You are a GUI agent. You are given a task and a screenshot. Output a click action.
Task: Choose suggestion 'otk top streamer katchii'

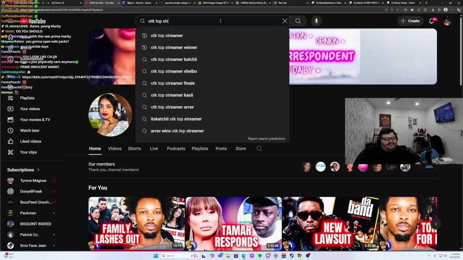point(212,59)
